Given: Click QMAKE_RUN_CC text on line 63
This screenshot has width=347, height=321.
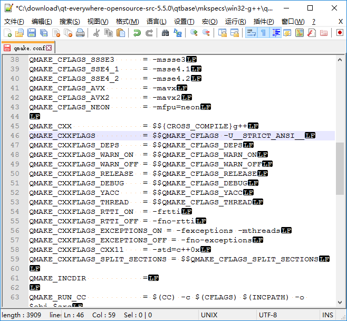Looking at the screenshot, I should pyautogui.click(x=57, y=297).
